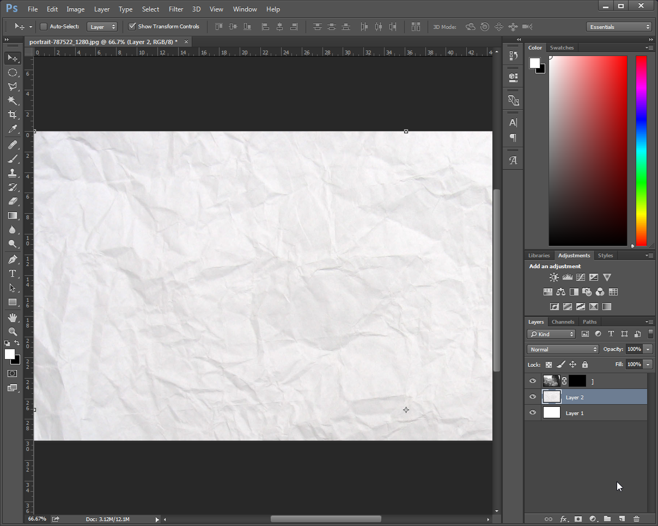
Task: Click the zoom percentage field 66.67%
Action: tap(38, 519)
